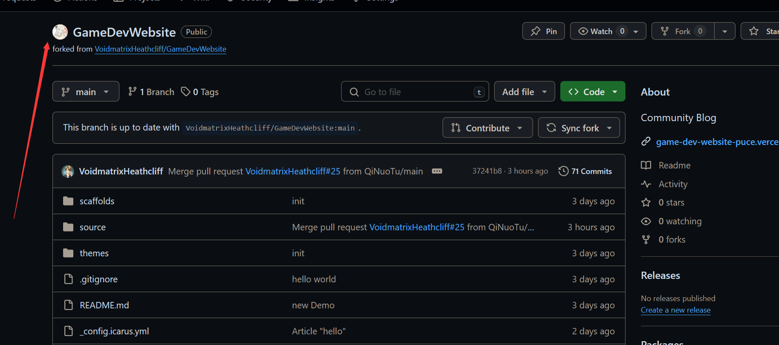Click the .gitignore file icon
This screenshot has width=779, height=345.
pos(68,279)
